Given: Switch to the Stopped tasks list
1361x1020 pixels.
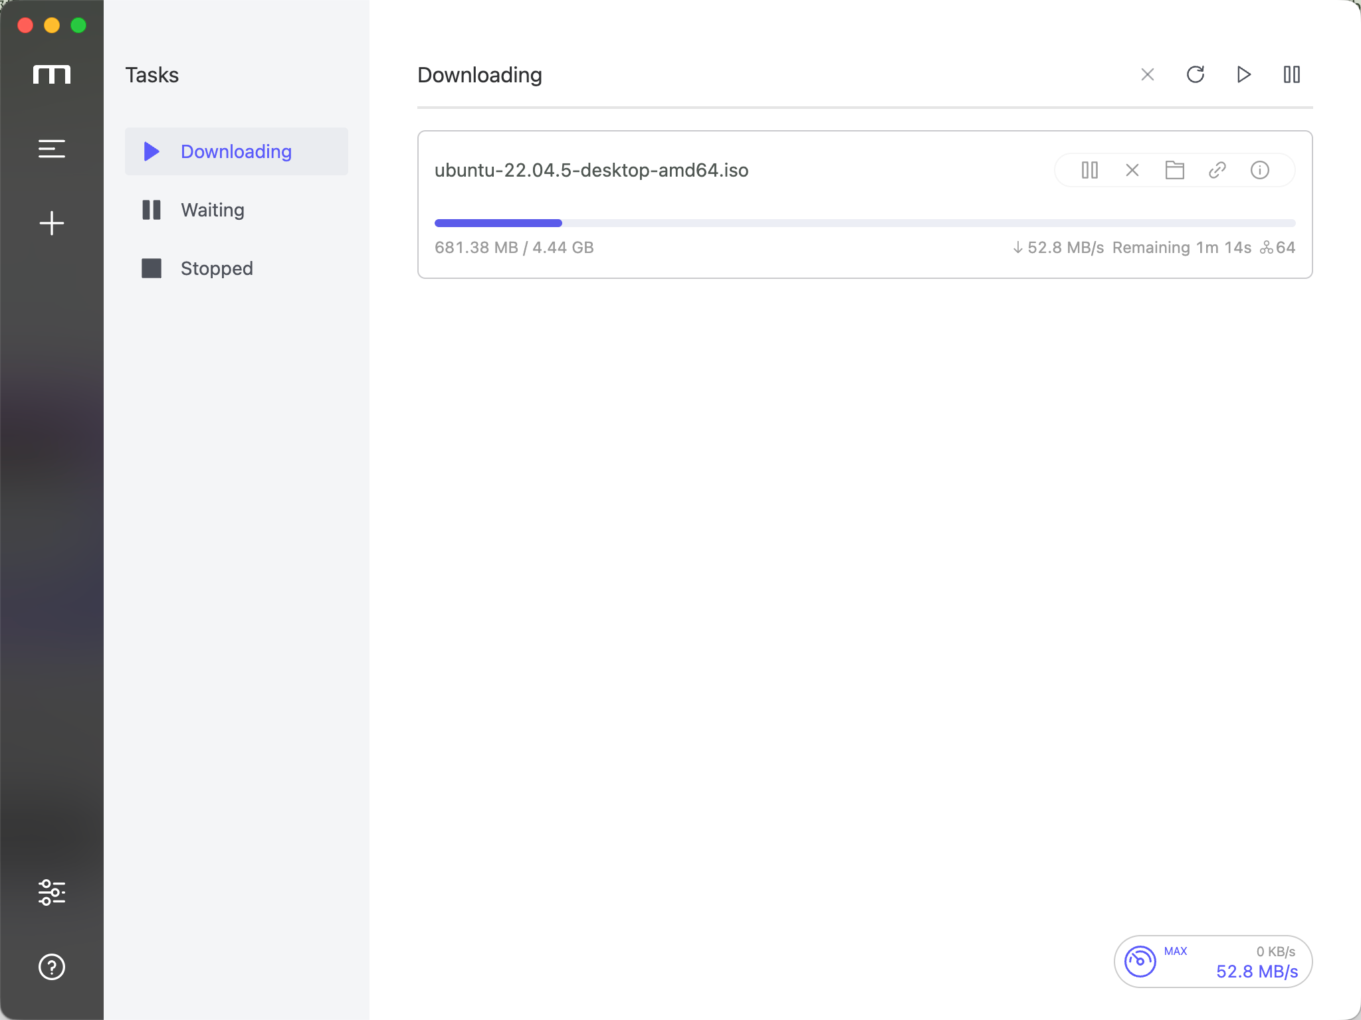Looking at the screenshot, I should coord(217,268).
